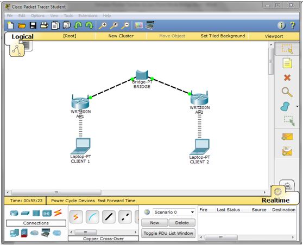Viewport: 303px width, 245px height.
Task: Open the Help menu
Action: (x=107, y=16)
